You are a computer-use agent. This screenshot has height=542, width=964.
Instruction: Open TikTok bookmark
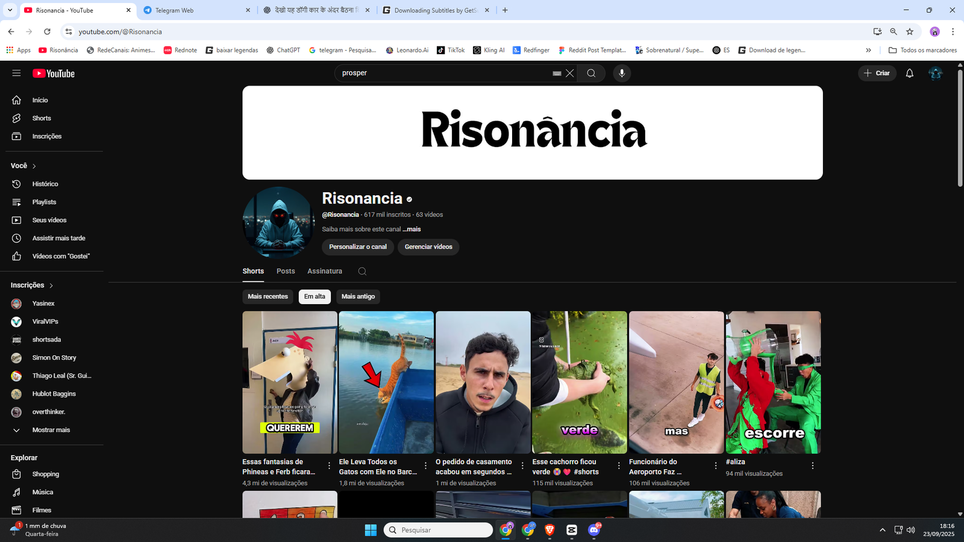451,50
